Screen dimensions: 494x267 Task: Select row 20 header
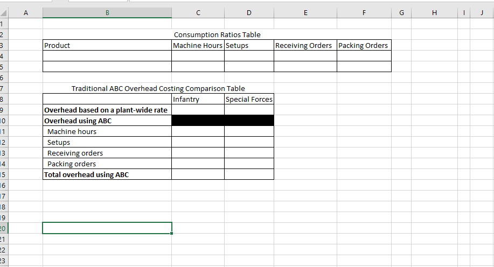click(3, 228)
